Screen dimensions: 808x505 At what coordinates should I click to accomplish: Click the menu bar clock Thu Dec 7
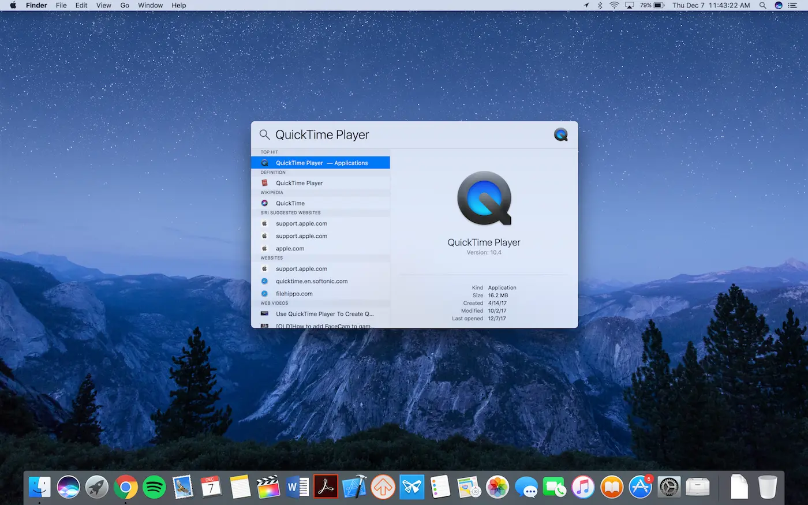coord(711,5)
